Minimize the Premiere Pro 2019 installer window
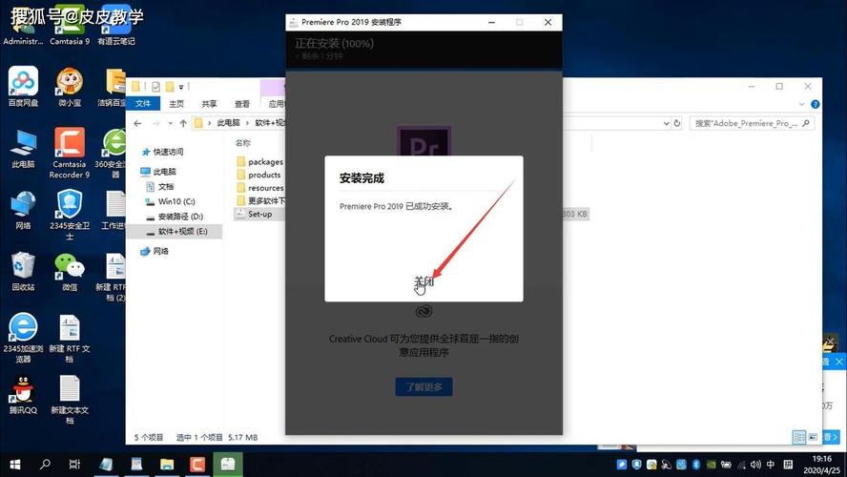This screenshot has height=477, width=847. point(491,22)
